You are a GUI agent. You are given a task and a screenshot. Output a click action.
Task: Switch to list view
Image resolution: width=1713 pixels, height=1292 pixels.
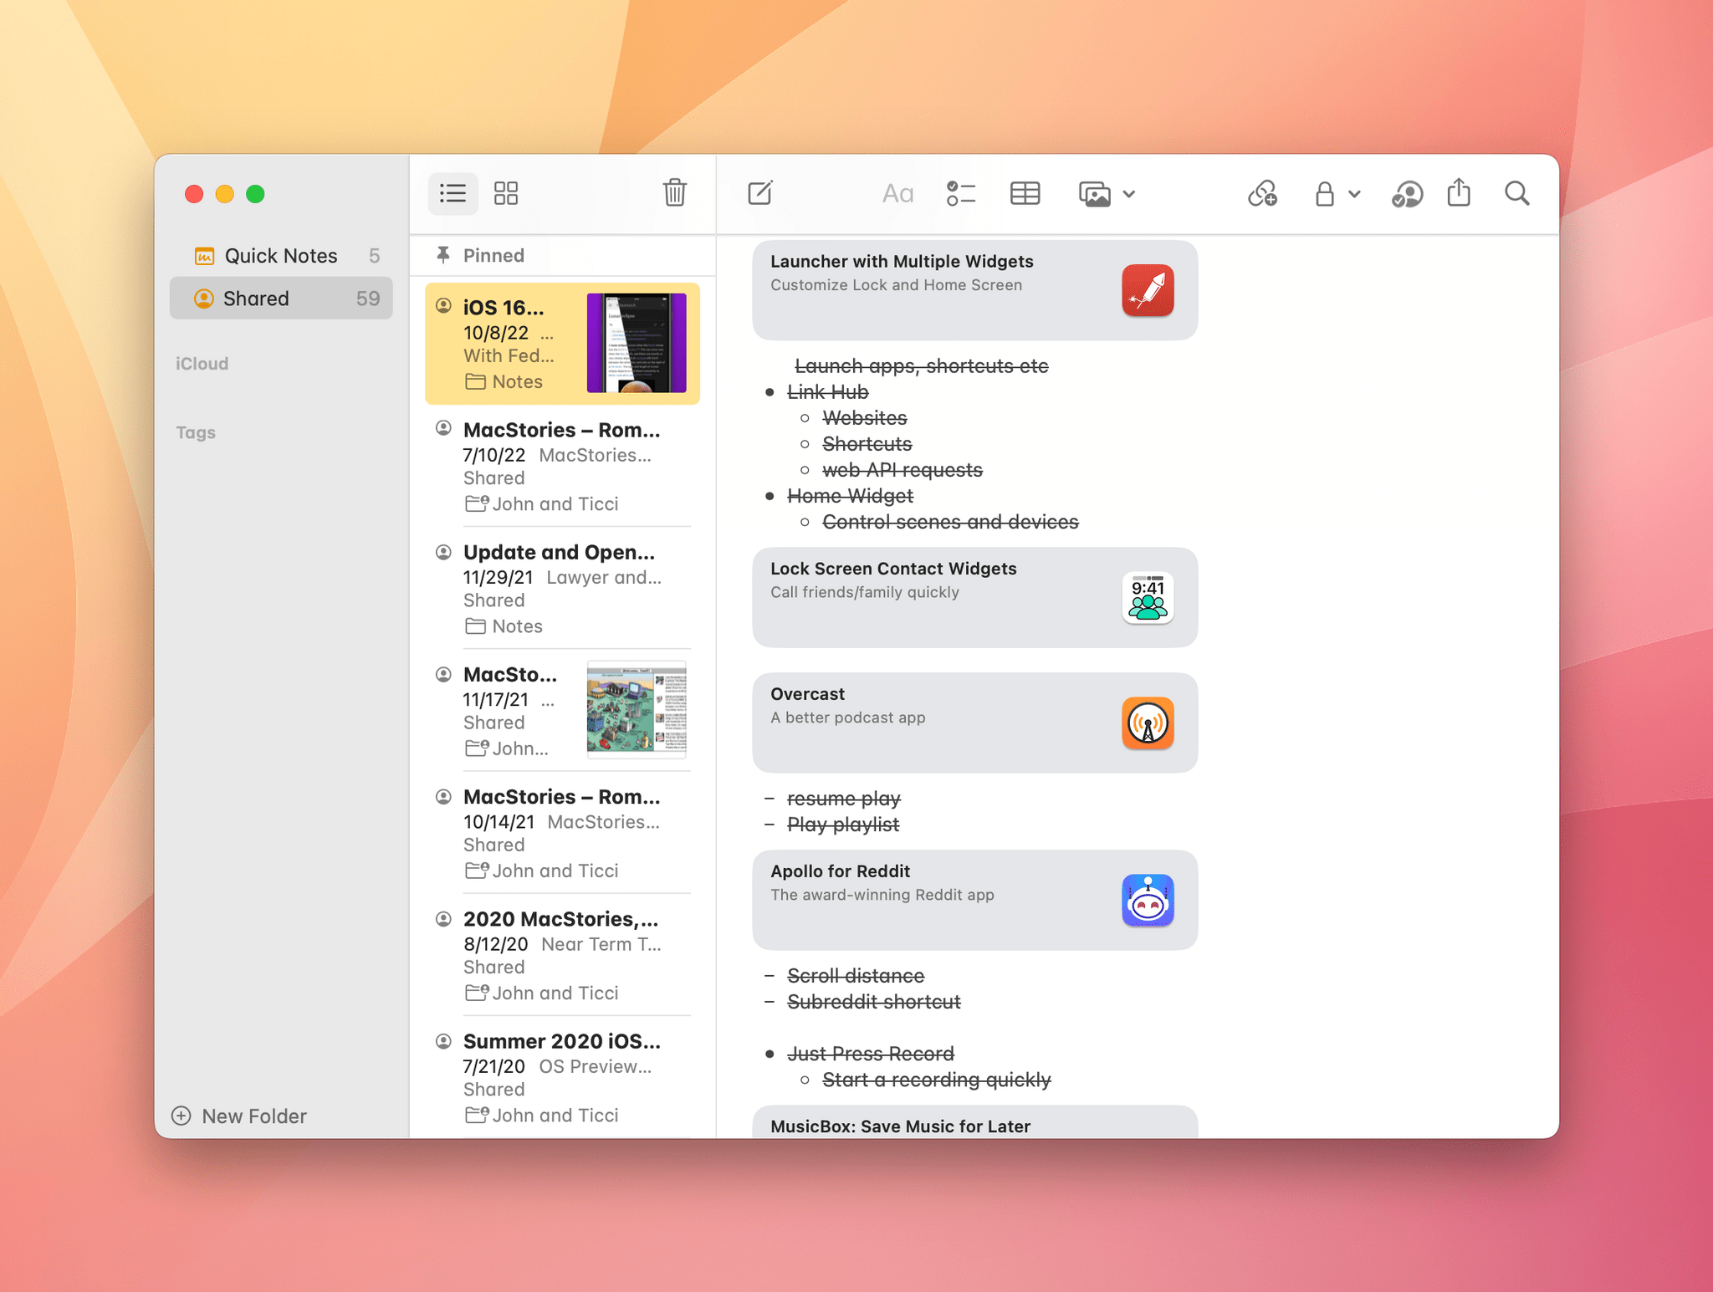pos(453,194)
